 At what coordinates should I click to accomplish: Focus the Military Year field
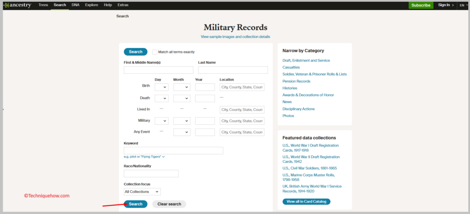click(205, 121)
